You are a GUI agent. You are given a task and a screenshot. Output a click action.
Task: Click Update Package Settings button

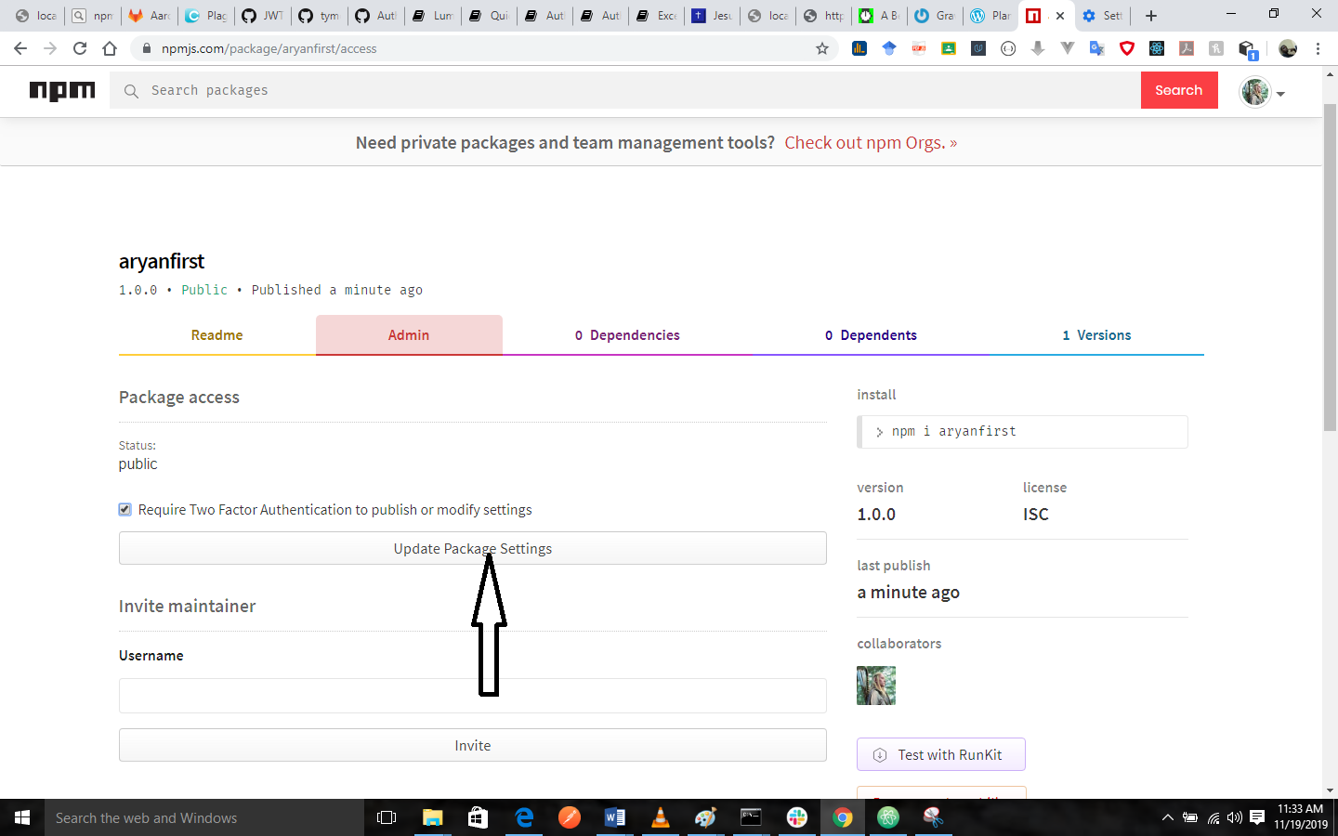(473, 548)
